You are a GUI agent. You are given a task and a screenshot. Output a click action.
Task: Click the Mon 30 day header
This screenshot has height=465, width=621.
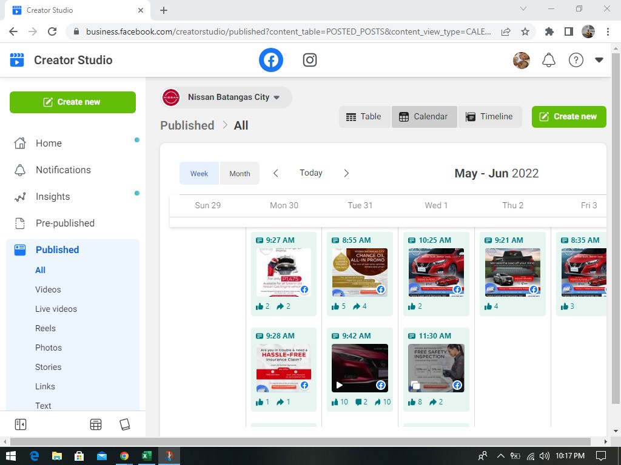tap(284, 206)
